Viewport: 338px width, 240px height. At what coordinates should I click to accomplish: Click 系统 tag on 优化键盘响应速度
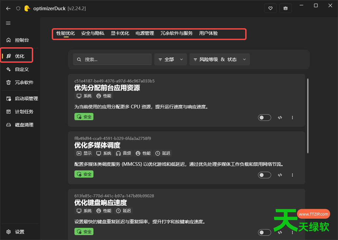(x=84, y=211)
